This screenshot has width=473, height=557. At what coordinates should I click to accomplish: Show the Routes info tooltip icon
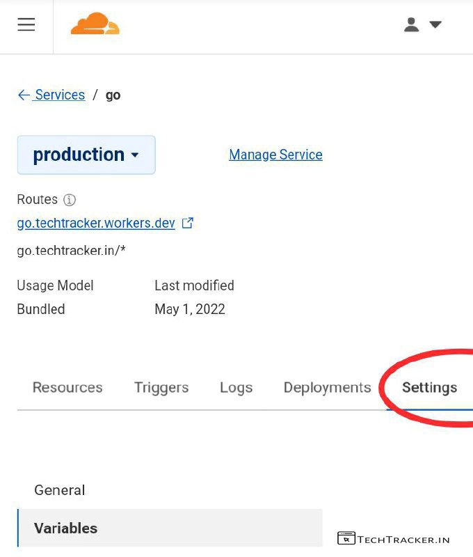click(x=70, y=200)
